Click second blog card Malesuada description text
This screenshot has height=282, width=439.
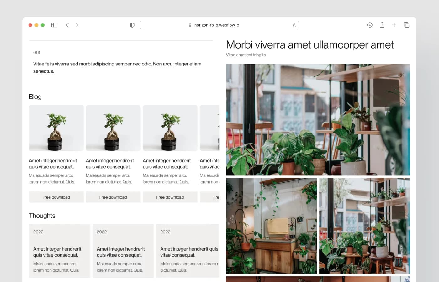[x=109, y=179]
